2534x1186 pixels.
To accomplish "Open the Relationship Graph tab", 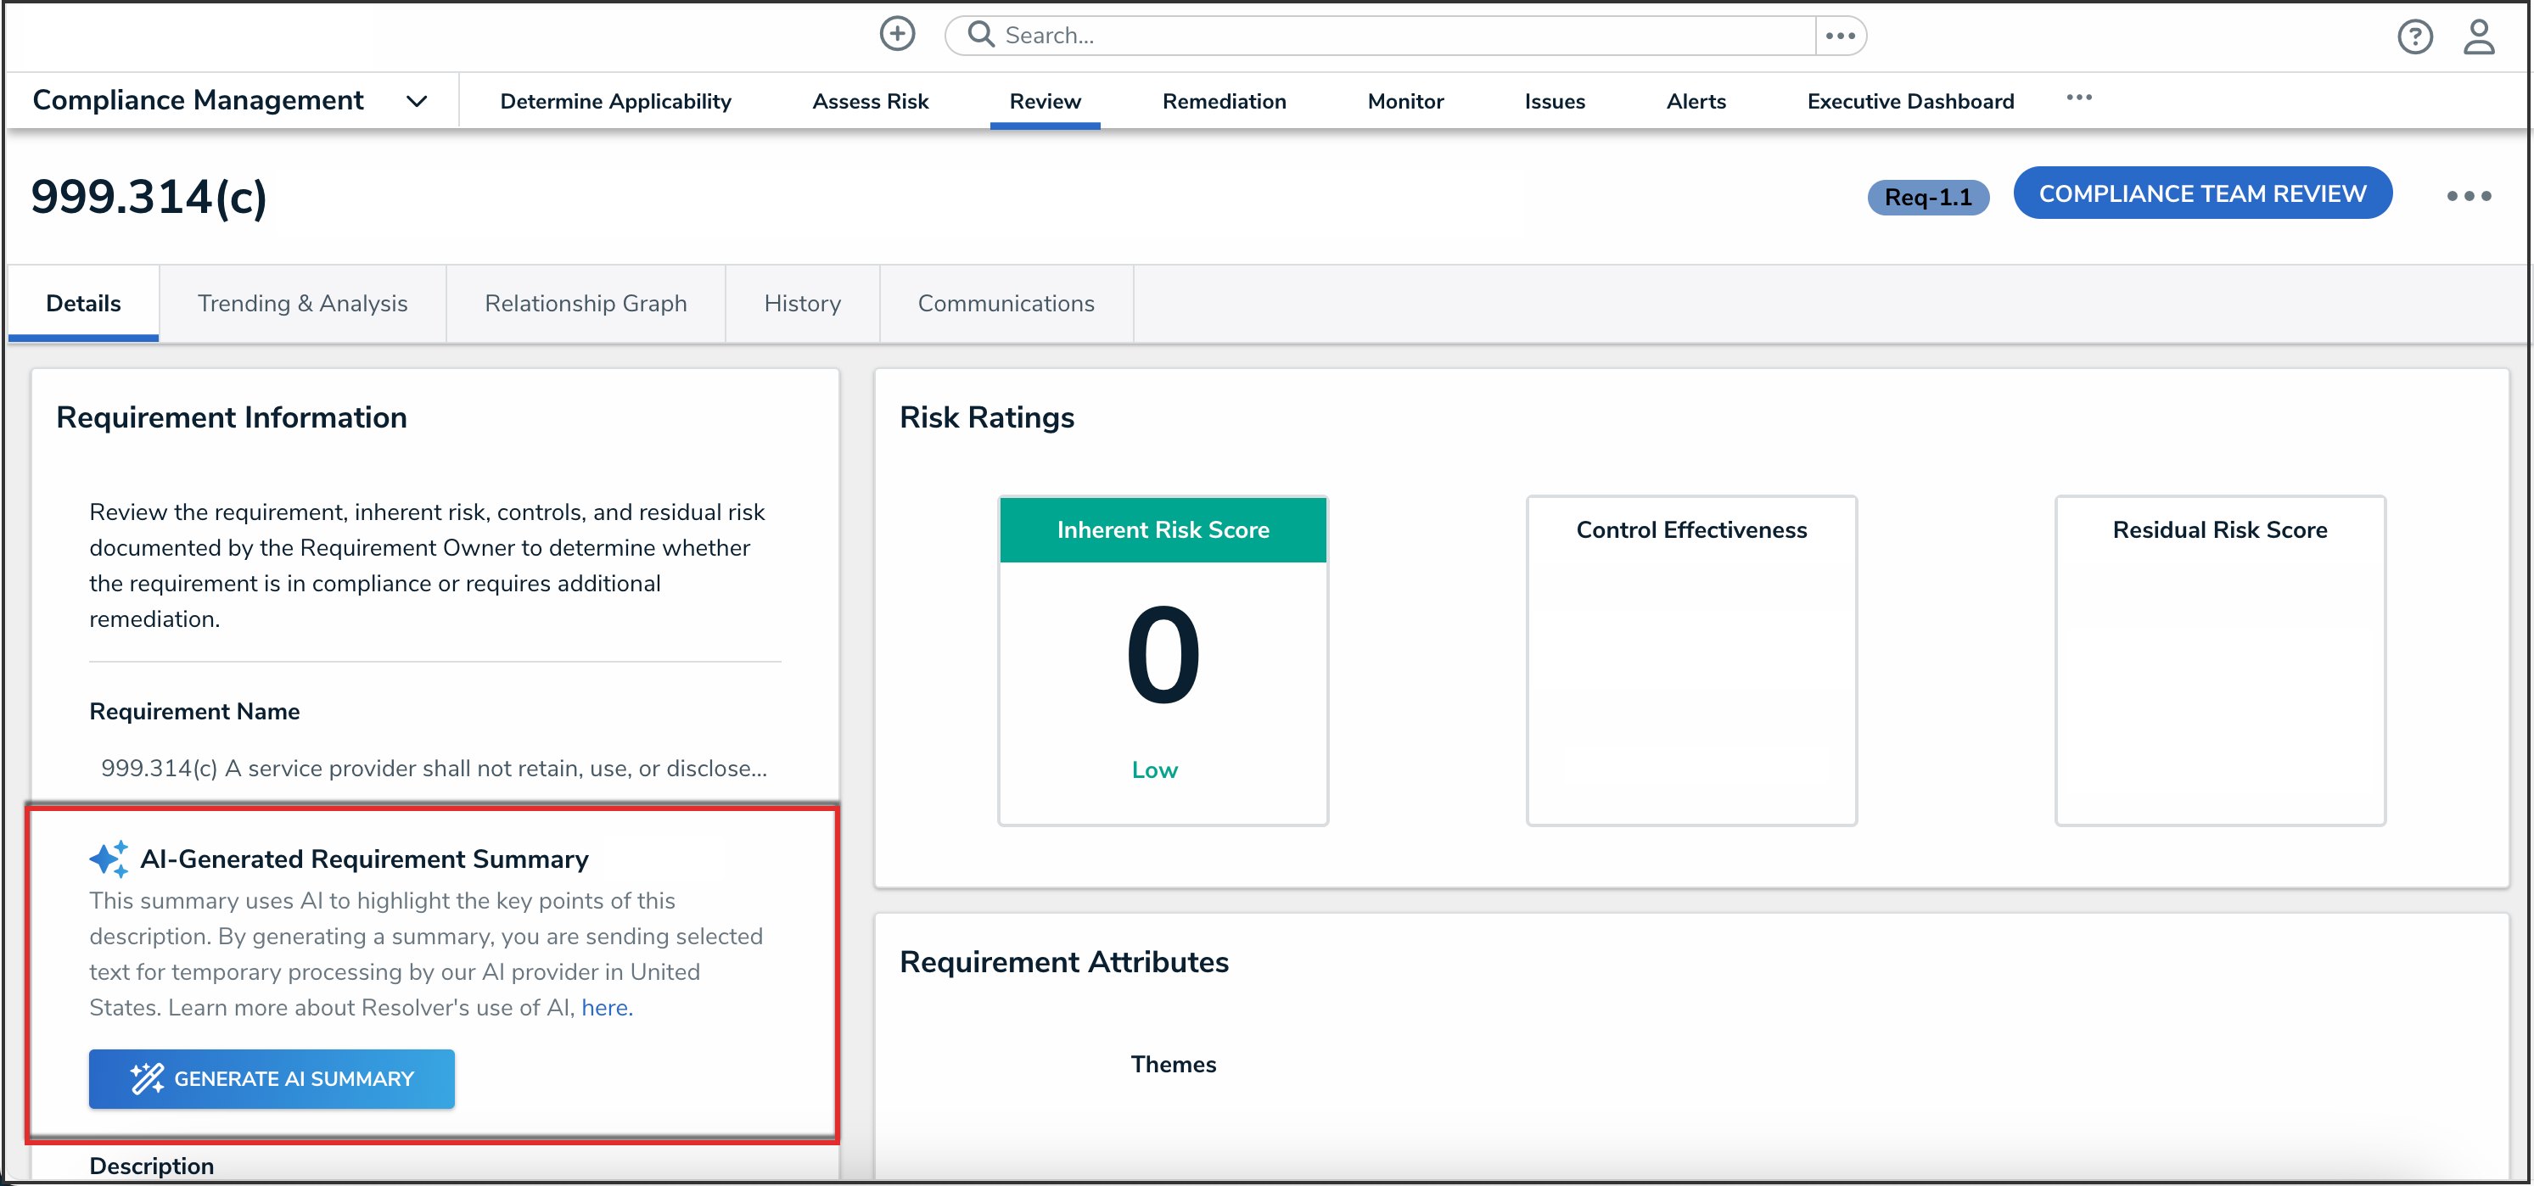I will click(586, 304).
